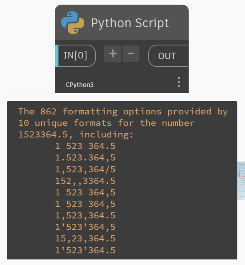The image size is (245, 265).
Task: Select the output value "1,523,364.5"
Action: (x=85, y=215)
